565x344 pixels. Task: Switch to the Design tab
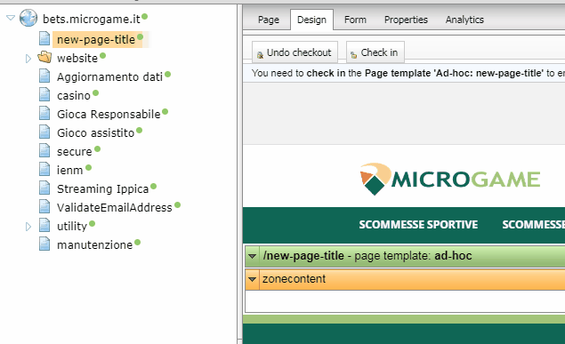(x=311, y=20)
